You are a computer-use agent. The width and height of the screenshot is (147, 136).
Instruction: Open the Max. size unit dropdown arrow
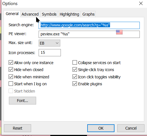(x=57, y=43)
